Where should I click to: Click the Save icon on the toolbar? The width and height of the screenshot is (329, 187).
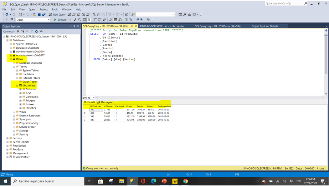point(39,15)
